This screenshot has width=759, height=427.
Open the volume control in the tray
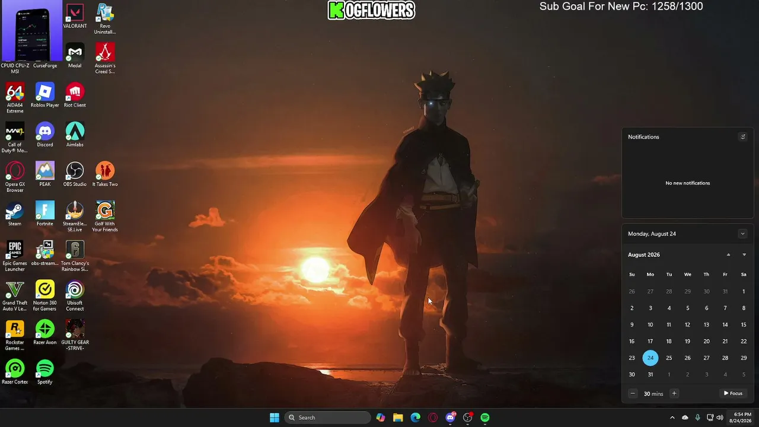click(720, 418)
